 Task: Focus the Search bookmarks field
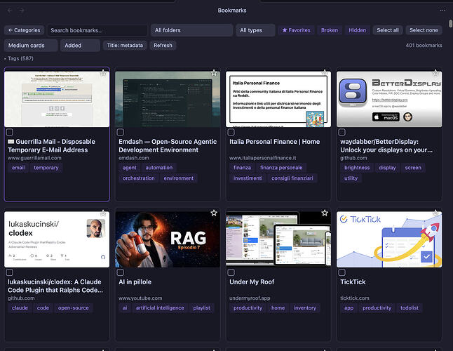pos(97,30)
